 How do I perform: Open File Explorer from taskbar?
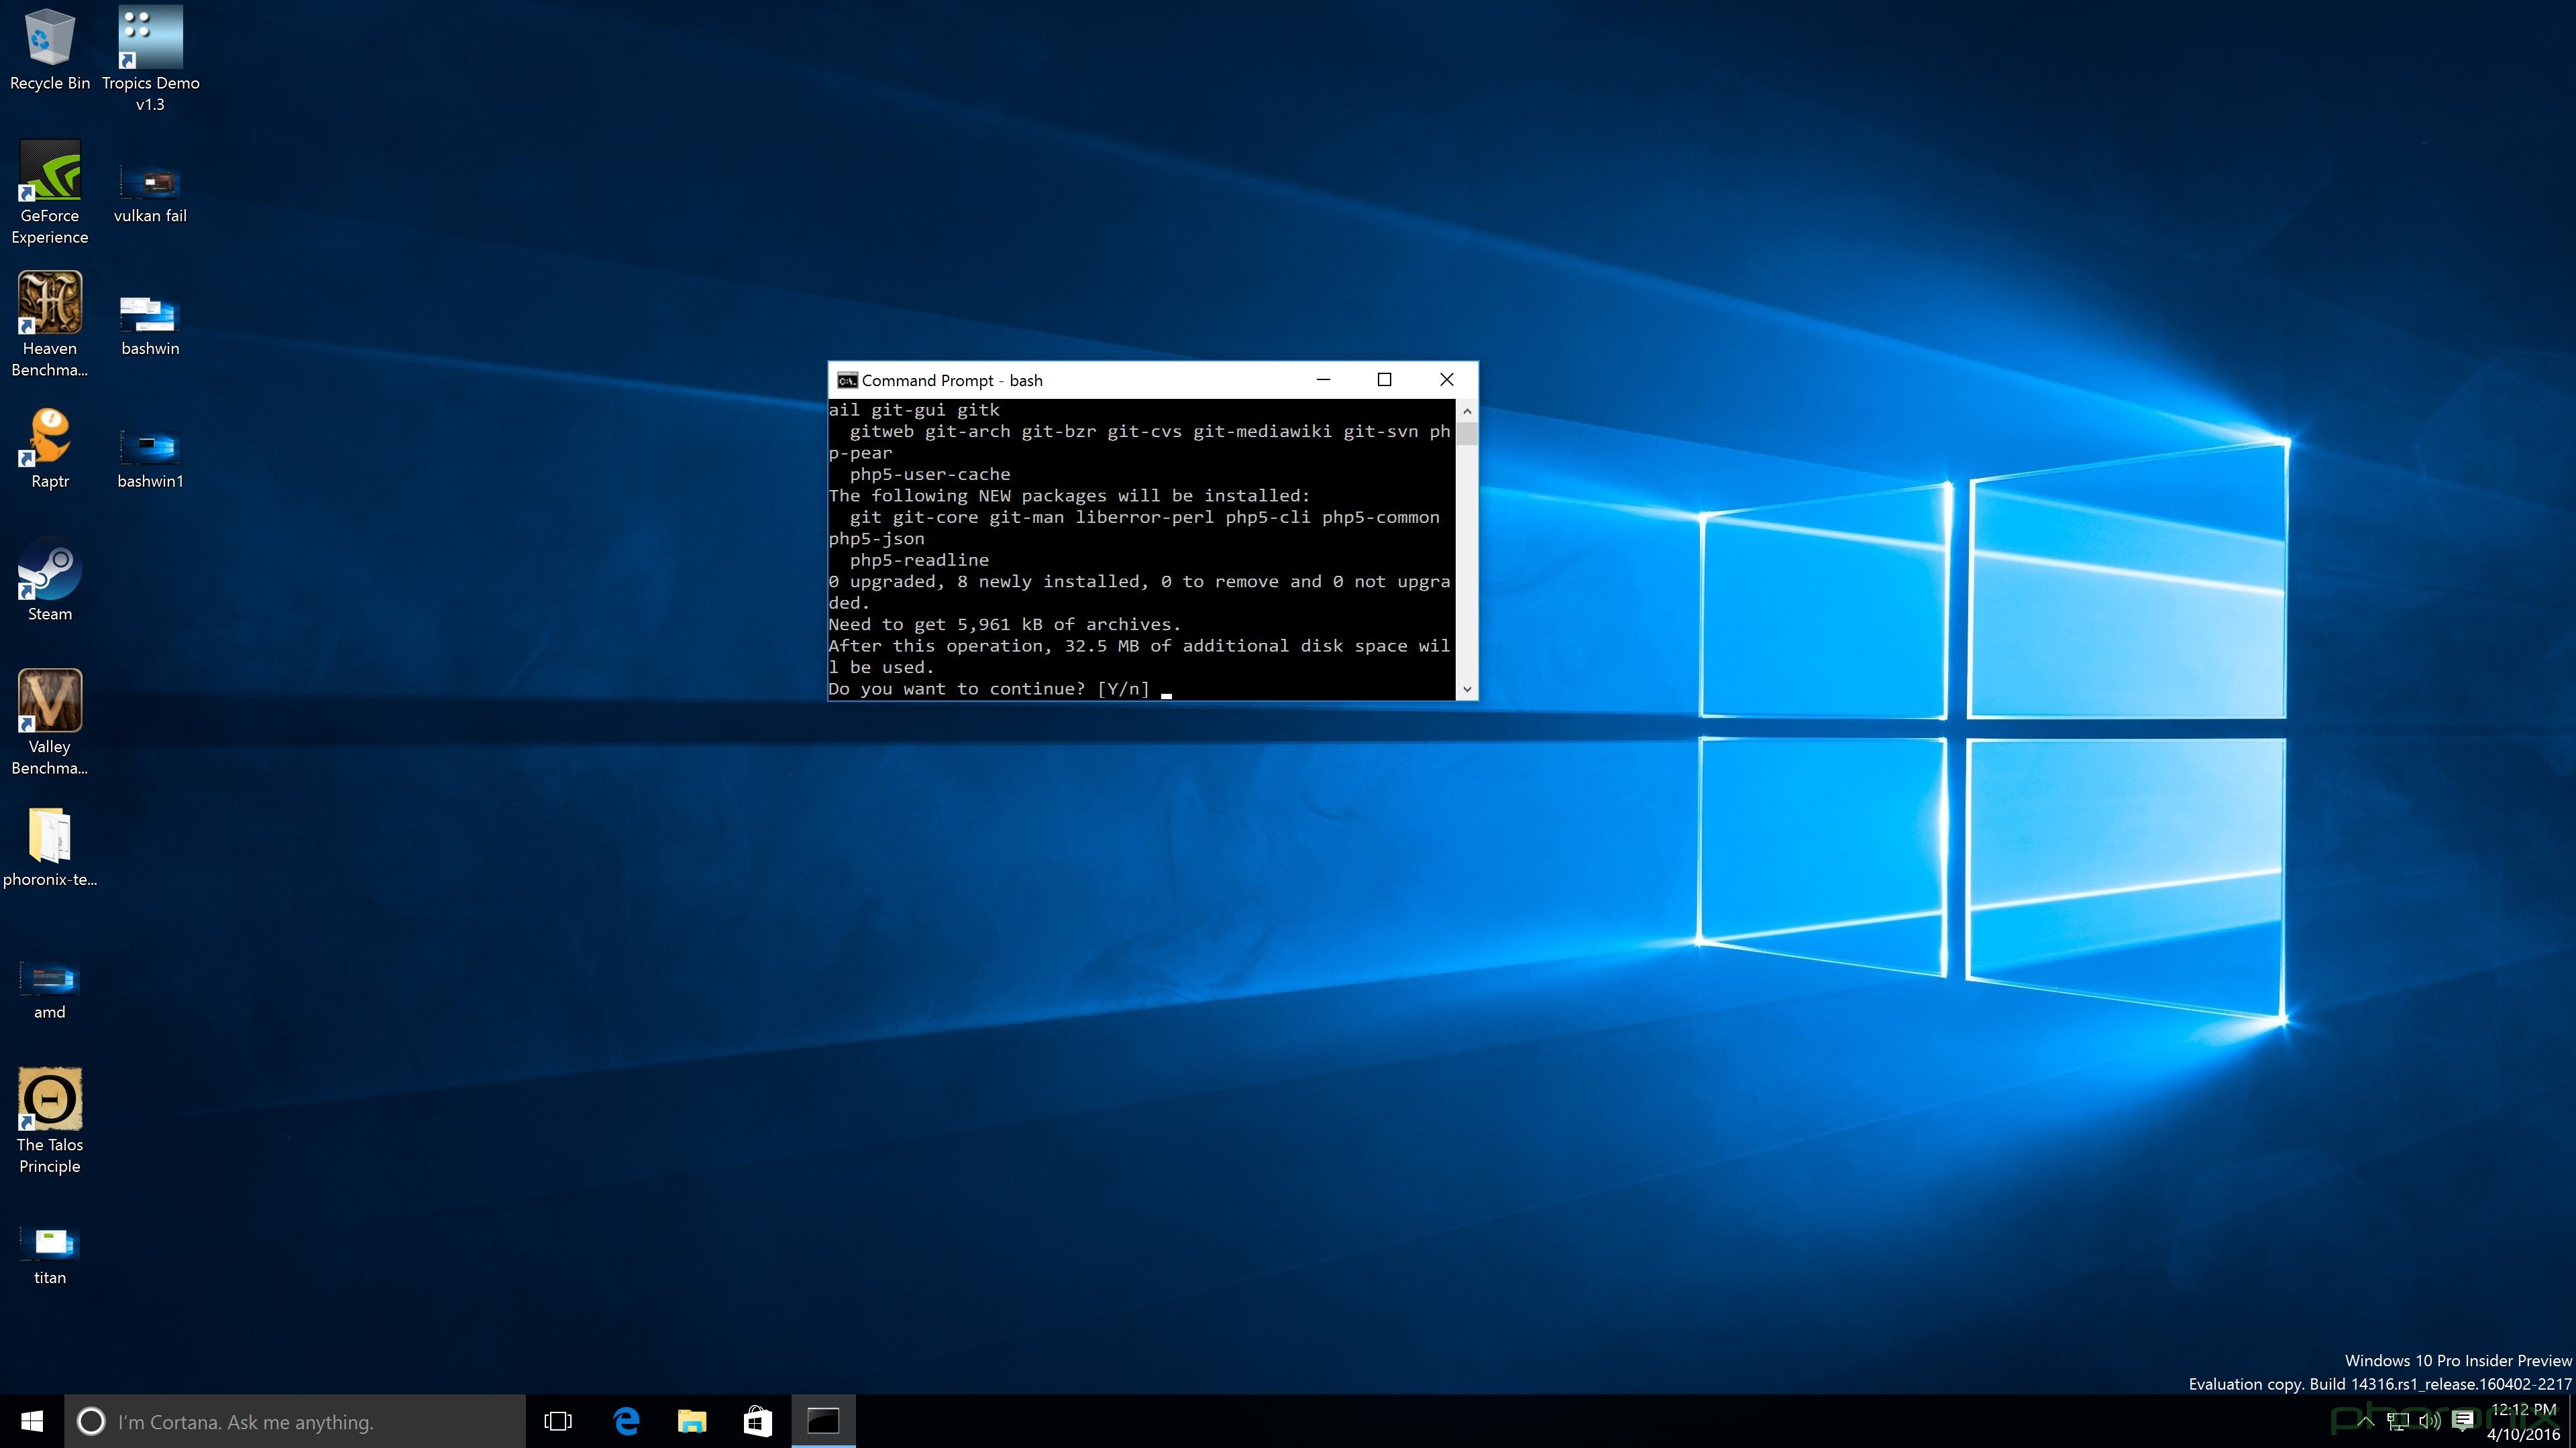(x=692, y=1421)
